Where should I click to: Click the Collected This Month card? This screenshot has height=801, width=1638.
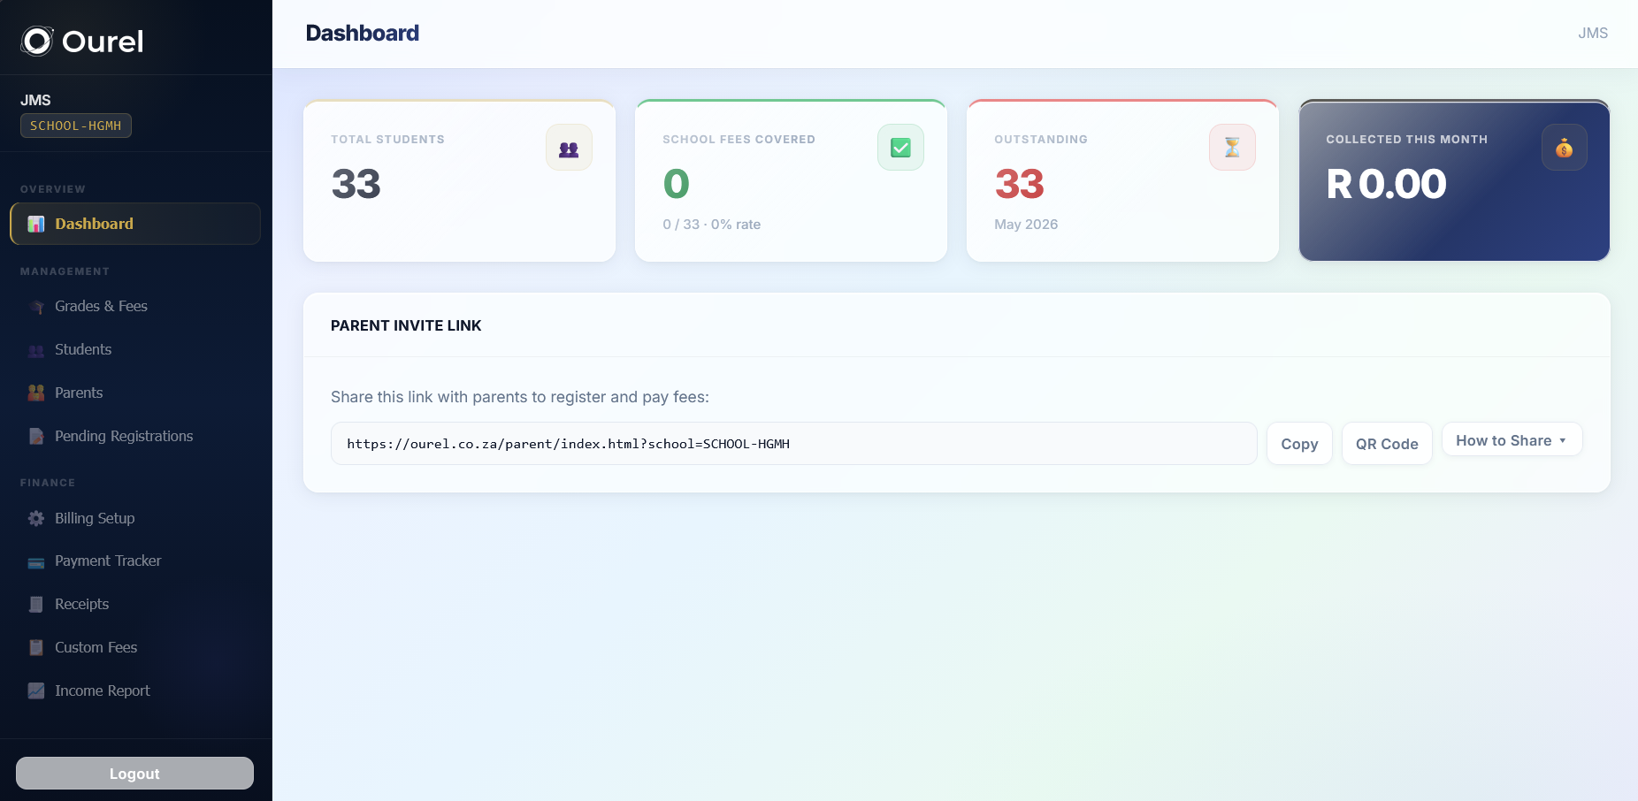(1454, 180)
